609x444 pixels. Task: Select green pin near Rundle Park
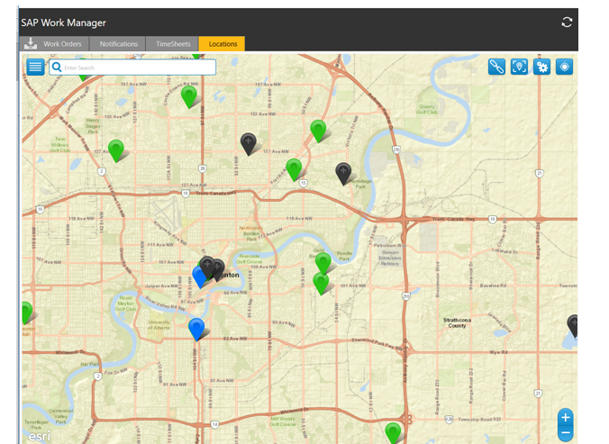pyautogui.click(x=323, y=263)
